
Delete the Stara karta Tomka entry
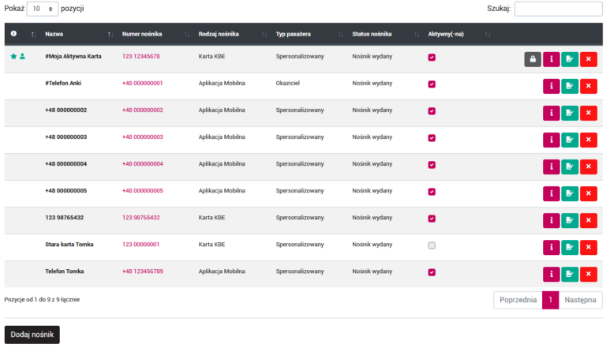[x=589, y=248]
